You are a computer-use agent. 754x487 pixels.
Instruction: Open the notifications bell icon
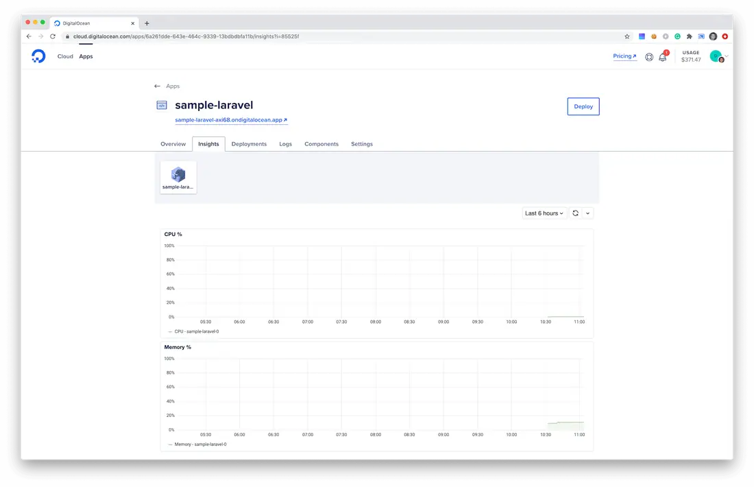tap(663, 57)
